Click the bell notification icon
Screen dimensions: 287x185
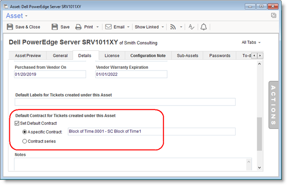(x=203, y=26)
